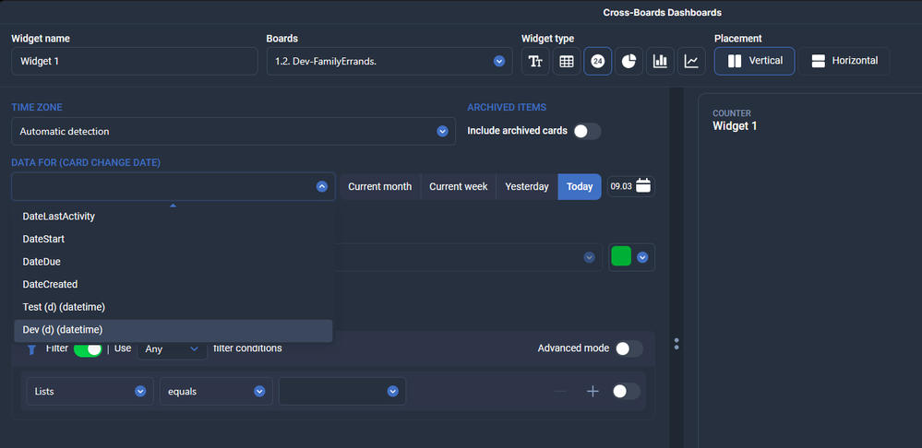Toggle Include archived cards switch
The height and width of the screenshot is (448, 922).
click(x=587, y=131)
